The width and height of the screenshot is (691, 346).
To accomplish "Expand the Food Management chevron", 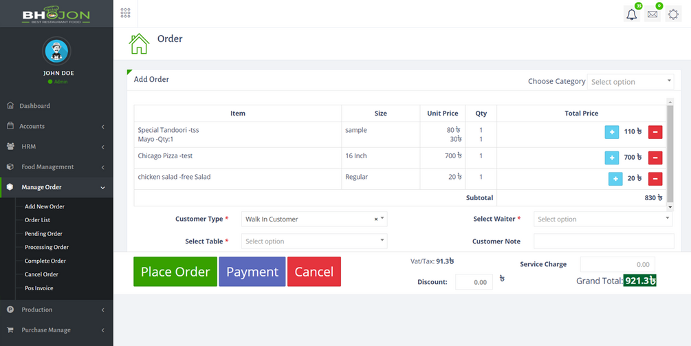I will 102,167.
